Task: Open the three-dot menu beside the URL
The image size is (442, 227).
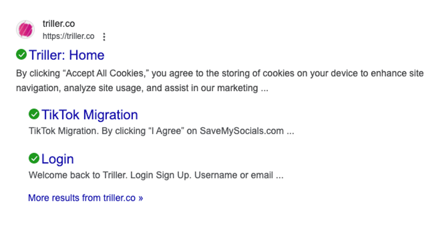Action: [x=104, y=36]
